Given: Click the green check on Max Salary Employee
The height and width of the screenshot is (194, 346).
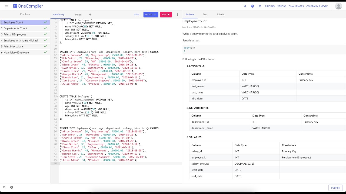Looking at the screenshot, I should (45, 52).
